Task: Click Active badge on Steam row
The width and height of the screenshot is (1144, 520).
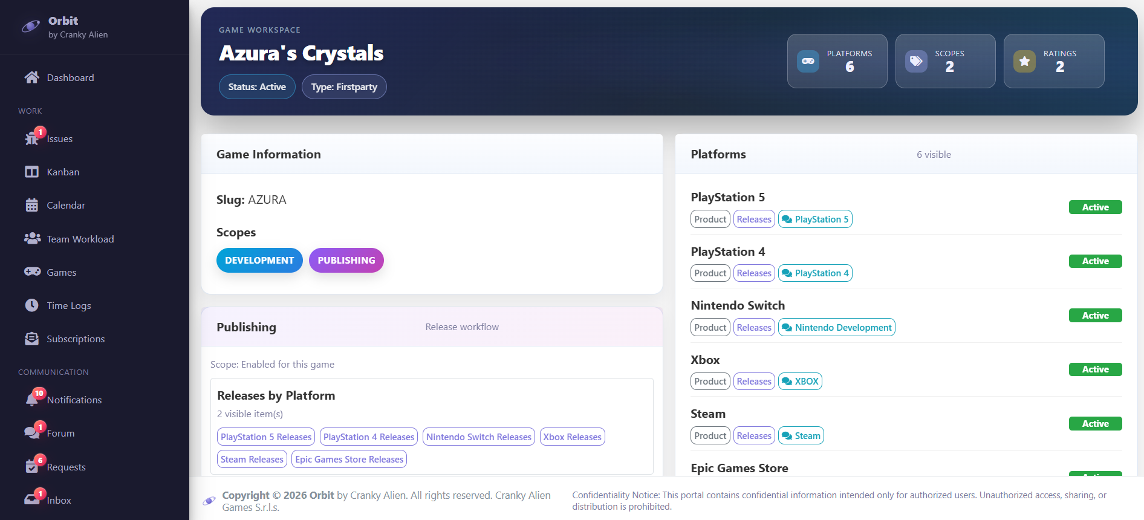Action: coord(1095,423)
